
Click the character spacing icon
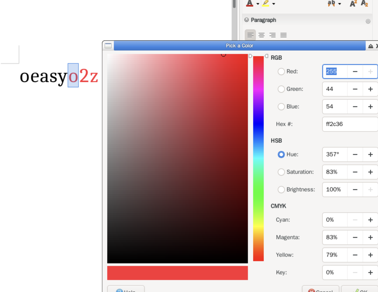(331, 4)
